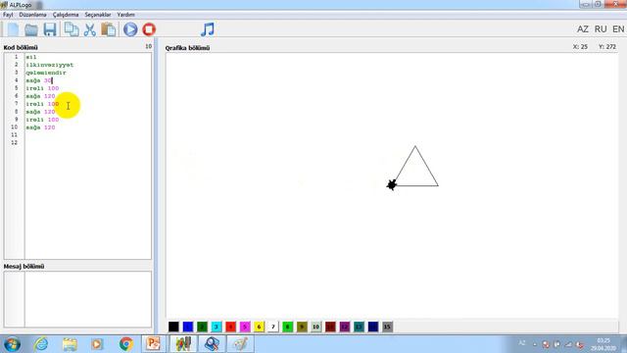Click code line 1 'sil'
627x353 pixels.
(x=31, y=57)
